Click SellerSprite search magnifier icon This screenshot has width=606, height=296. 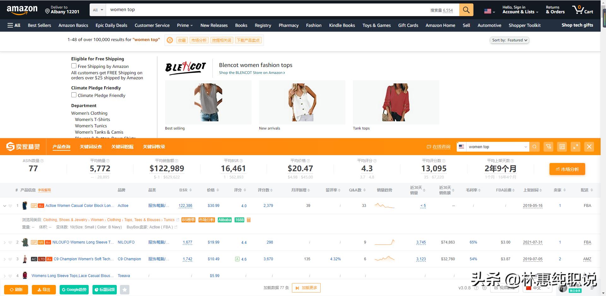pos(535,147)
